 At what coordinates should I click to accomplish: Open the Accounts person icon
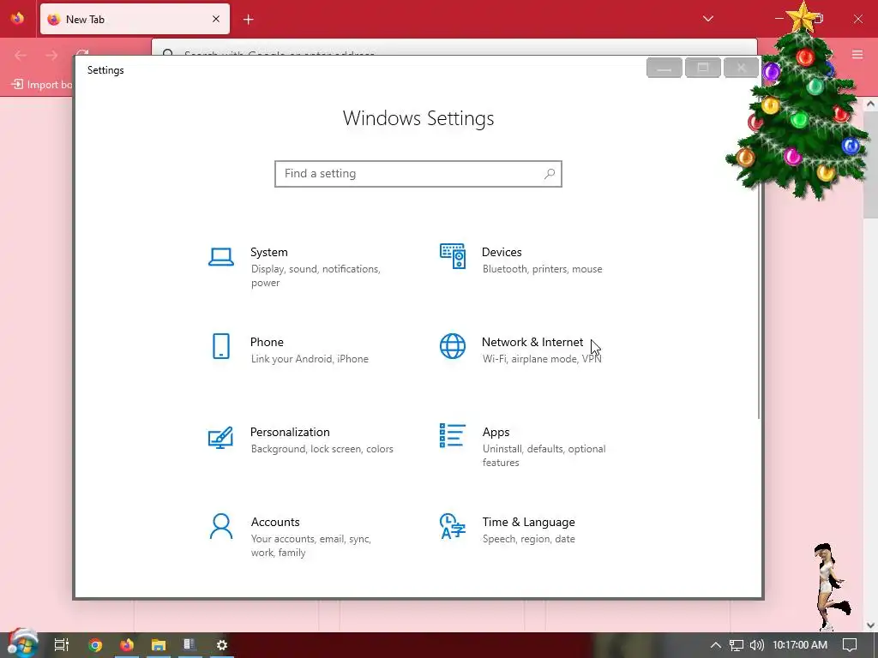[x=221, y=526]
